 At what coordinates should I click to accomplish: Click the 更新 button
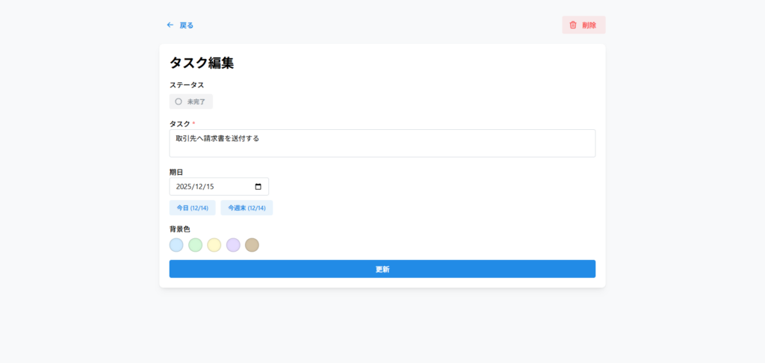[382, 269]
